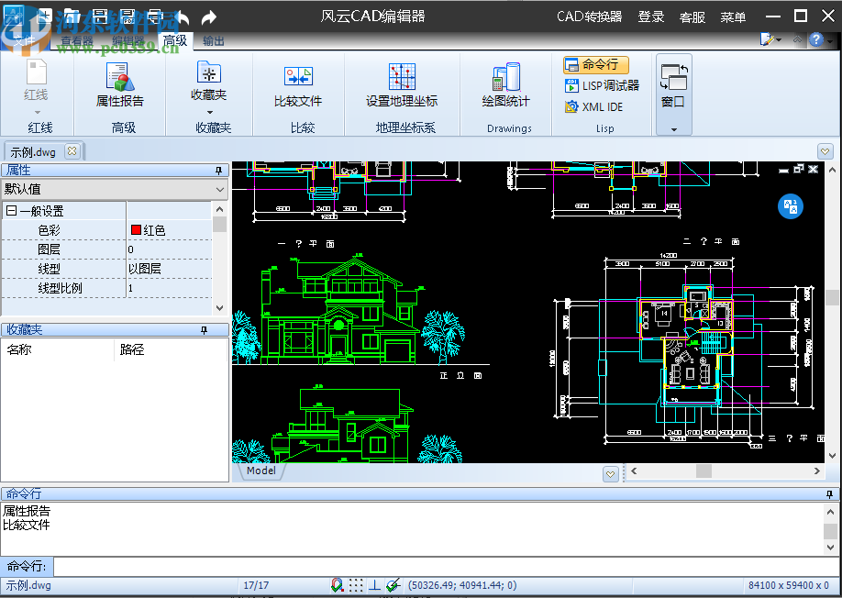Image resolution: width=842 pixels, height=598 pixels.
Task: Toggle ortho mode in status bar
Action: 375,585
